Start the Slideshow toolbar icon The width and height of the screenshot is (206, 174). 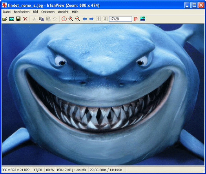tap(11, 19)
